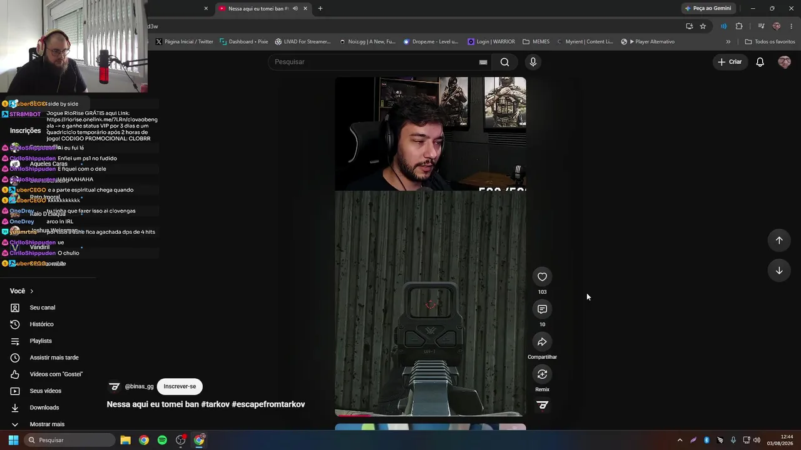Open the Chrome three-dot menu

coord(792,26)
